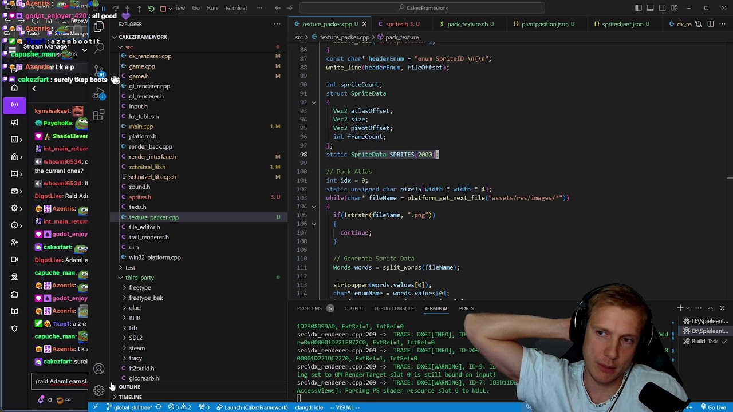Split the editor to the right
Image resolution: width=733 pixels, height=412 pixels.
[711, 24]
